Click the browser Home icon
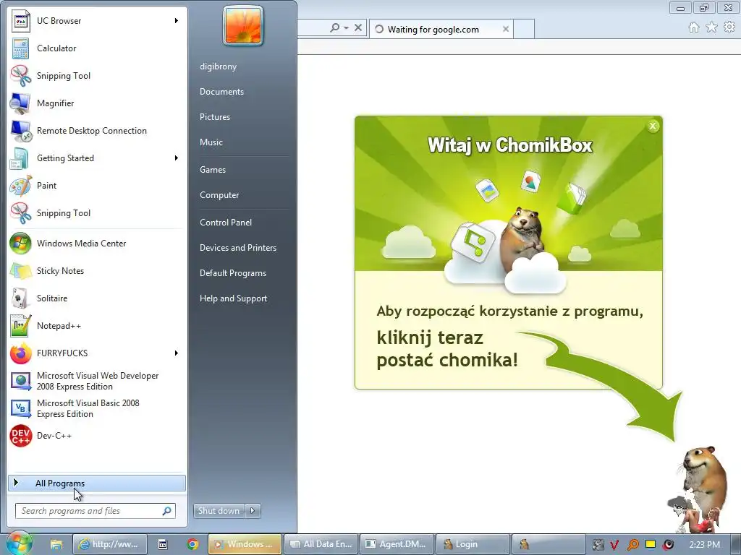This screenshot has height=555, width=741. [x=694, y=27]
